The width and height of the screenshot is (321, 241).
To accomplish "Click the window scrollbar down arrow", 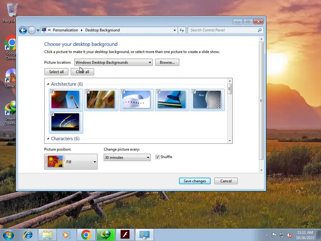I will pyautogui.click(x=261, y=170).
